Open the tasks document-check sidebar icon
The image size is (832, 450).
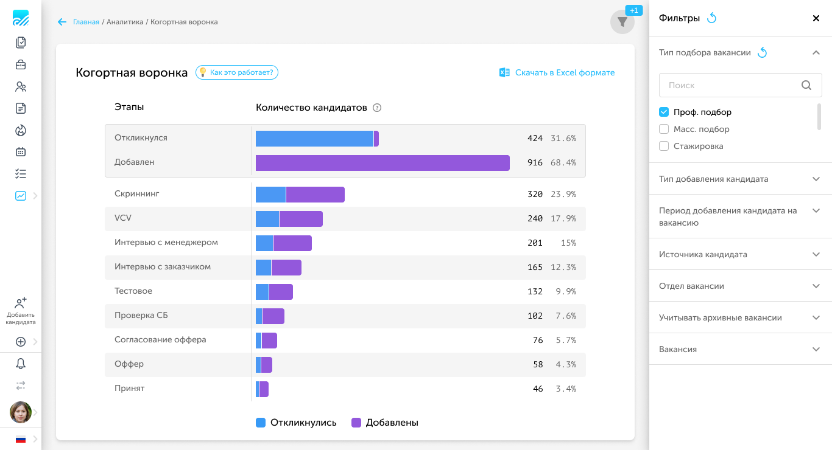[x=21, y=43]
